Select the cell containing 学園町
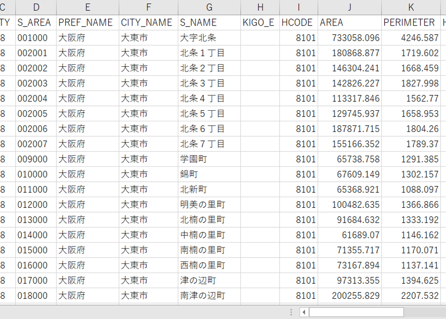446x319 pixels. click(x=209, y=159)
